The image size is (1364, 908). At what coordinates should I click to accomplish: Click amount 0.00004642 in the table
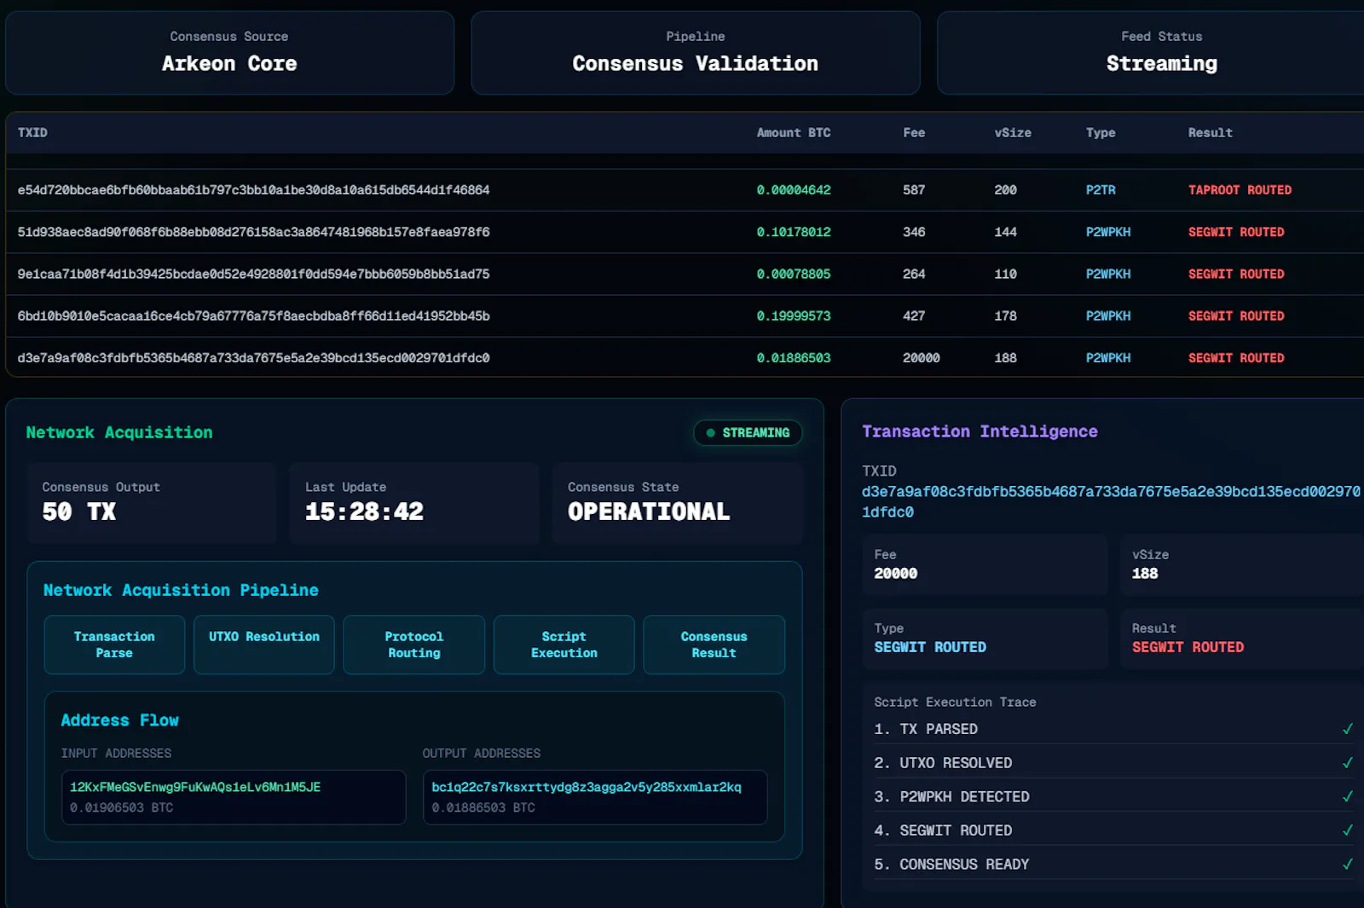pos(794,190)
